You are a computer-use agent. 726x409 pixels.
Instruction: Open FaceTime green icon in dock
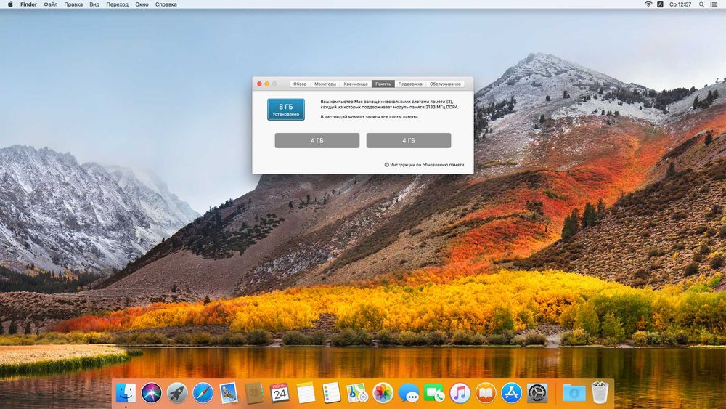(434, 393)
